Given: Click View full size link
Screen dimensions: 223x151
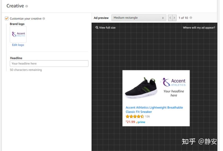Looking at the screenshot, I should click(x=107, y=28).
